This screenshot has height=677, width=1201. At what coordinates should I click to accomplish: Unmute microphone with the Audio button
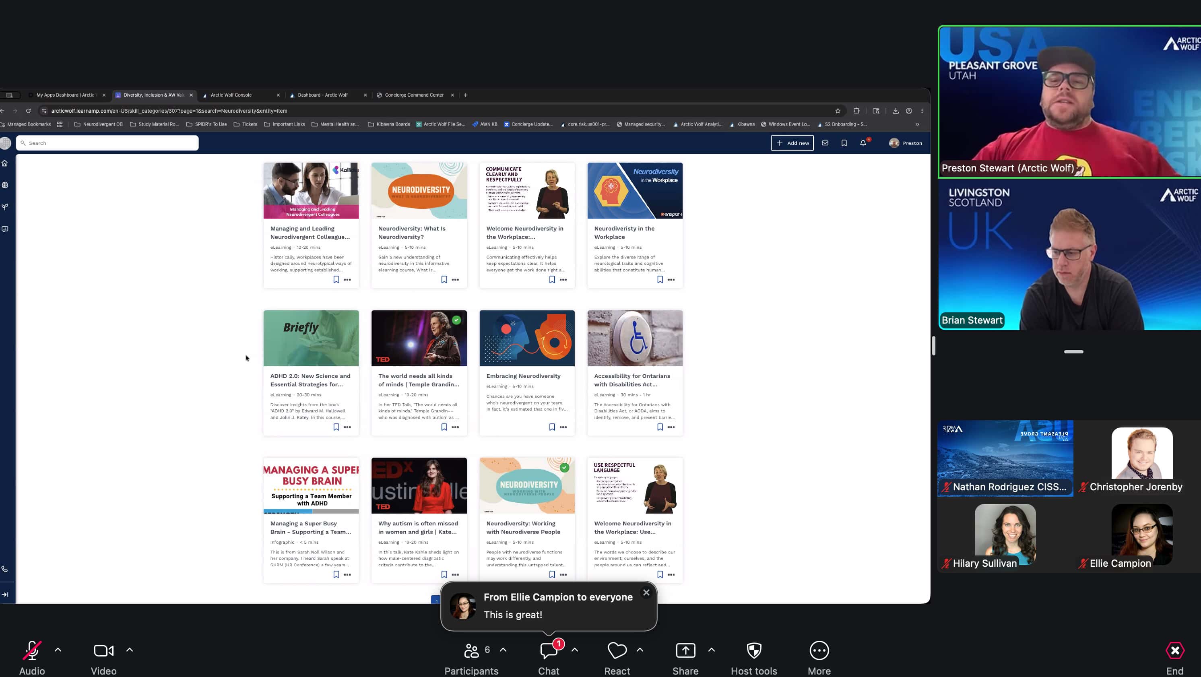click(32, 658)
